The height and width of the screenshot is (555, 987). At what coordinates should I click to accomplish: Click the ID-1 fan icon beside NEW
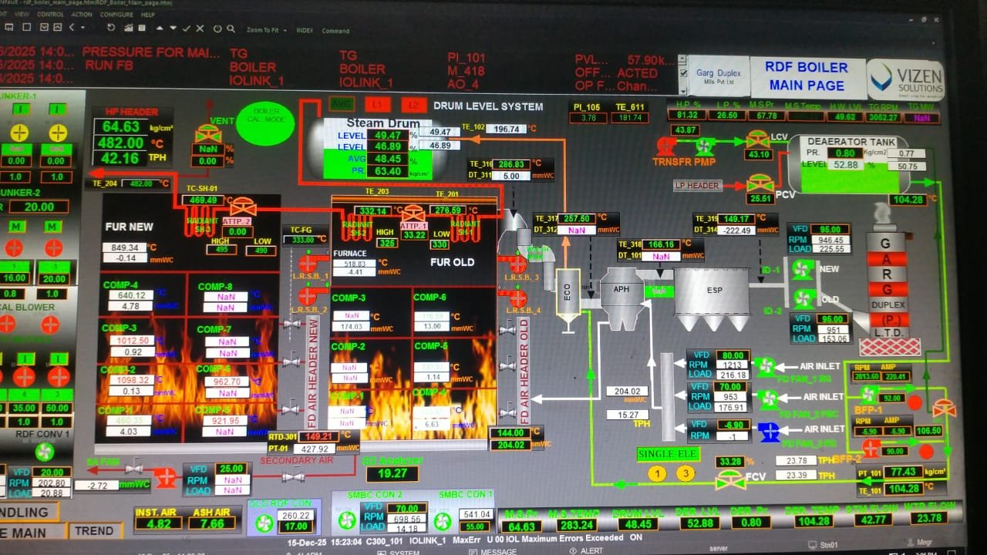(x=802, y=270)
